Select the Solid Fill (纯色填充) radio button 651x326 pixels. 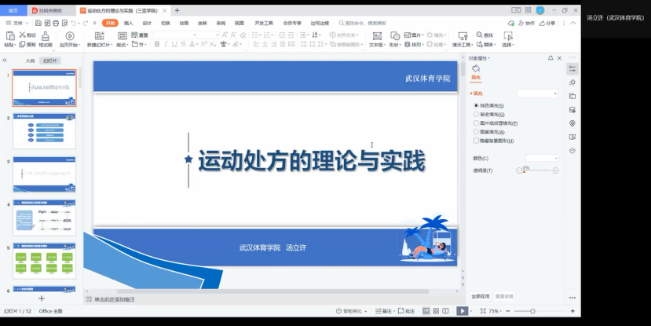tap(476, 105)
